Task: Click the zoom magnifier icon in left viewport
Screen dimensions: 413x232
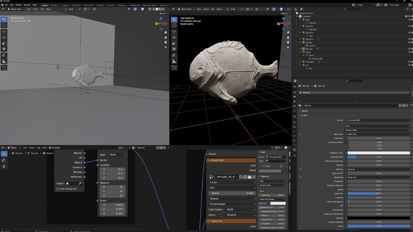Action: click(166, 33)
